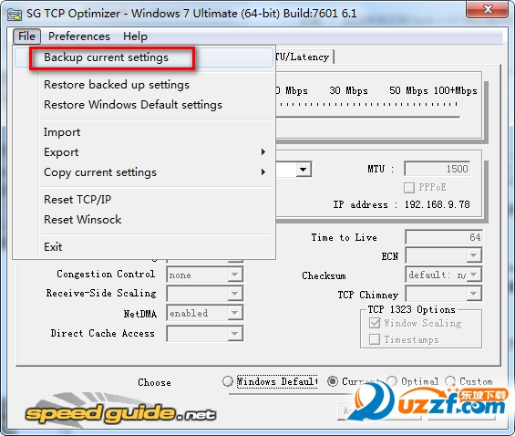515x436 pixels.
Task: Select Reset TCP/IP menu entry
Action: click(143, 200)
